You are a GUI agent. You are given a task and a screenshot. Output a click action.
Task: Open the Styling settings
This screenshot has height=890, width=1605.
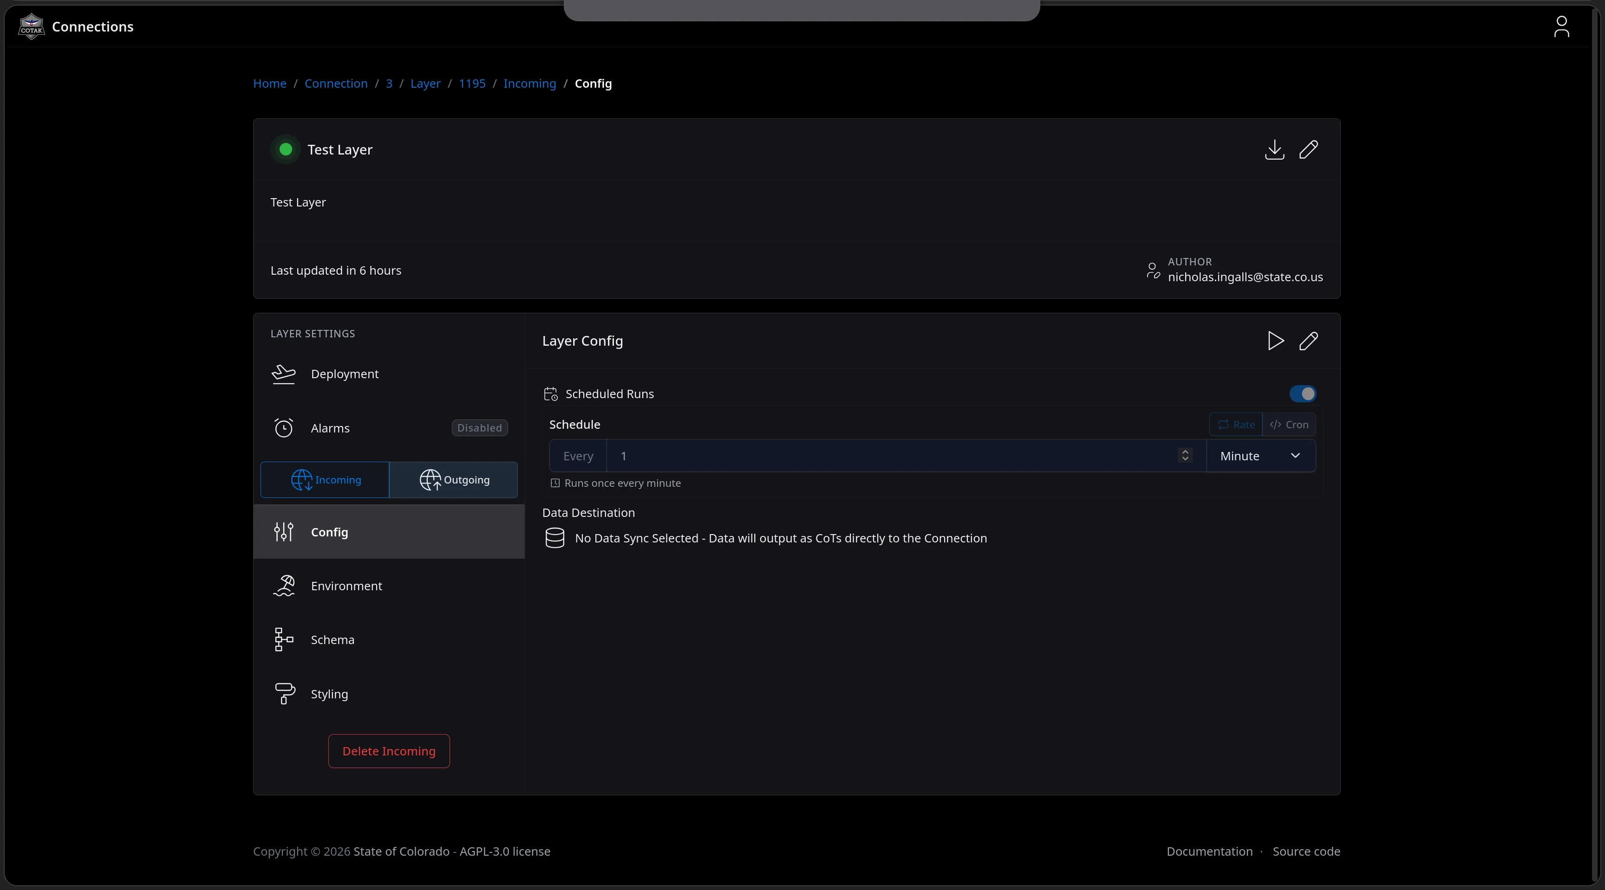(x=389, y=694)
